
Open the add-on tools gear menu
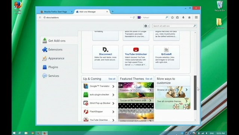pyautogui.click(x=147, y=26)
